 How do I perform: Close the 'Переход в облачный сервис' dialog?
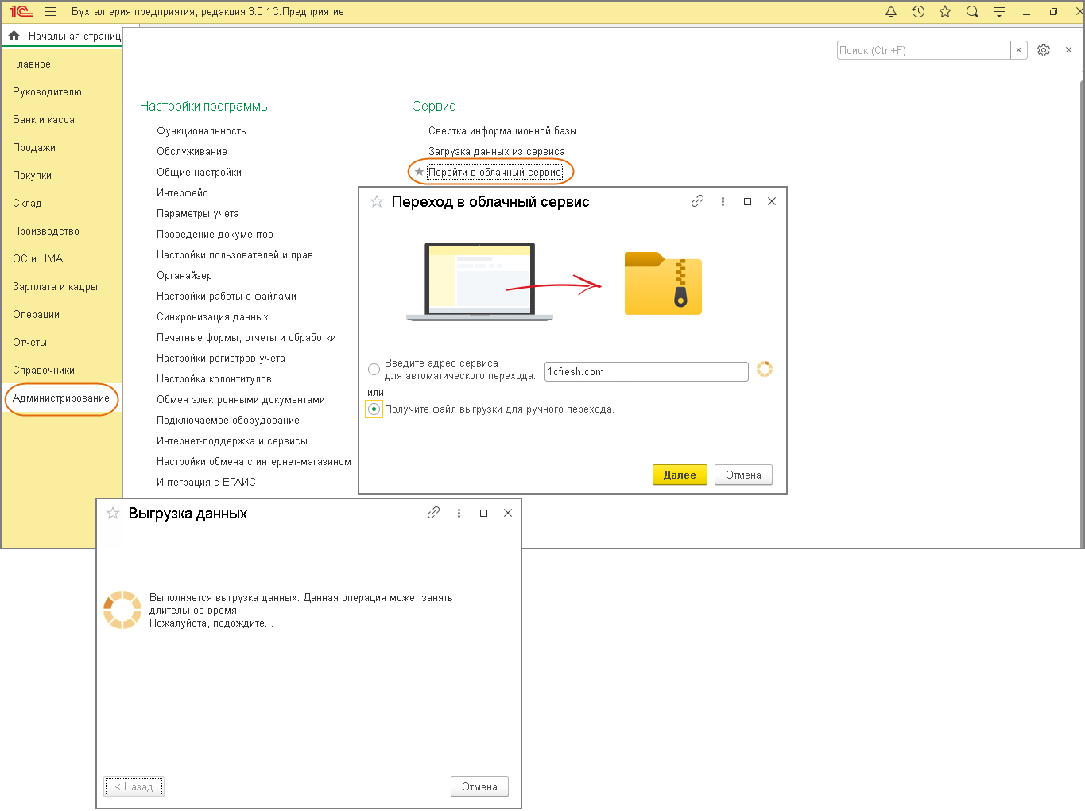click(771, 201)
